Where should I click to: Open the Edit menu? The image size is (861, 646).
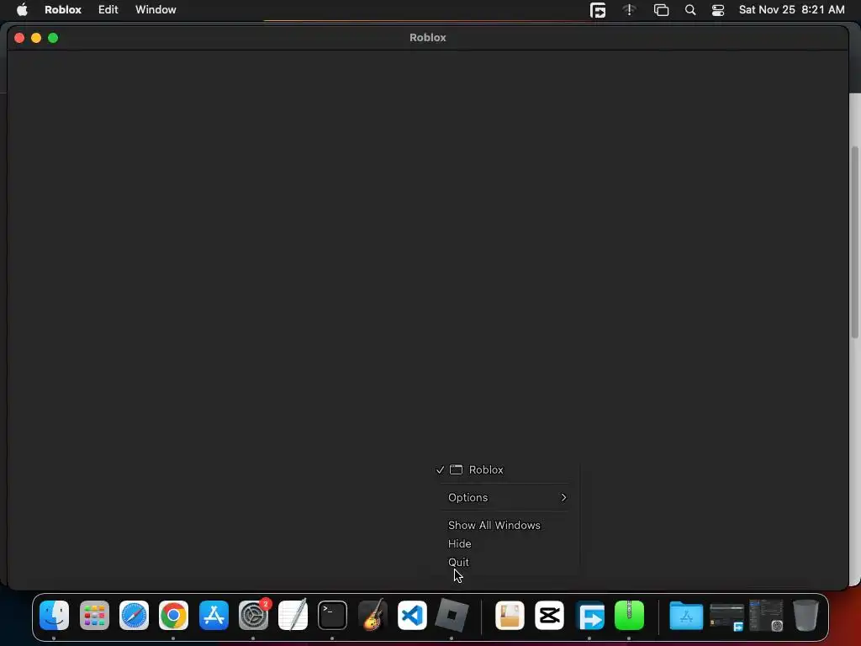point(108,10)
